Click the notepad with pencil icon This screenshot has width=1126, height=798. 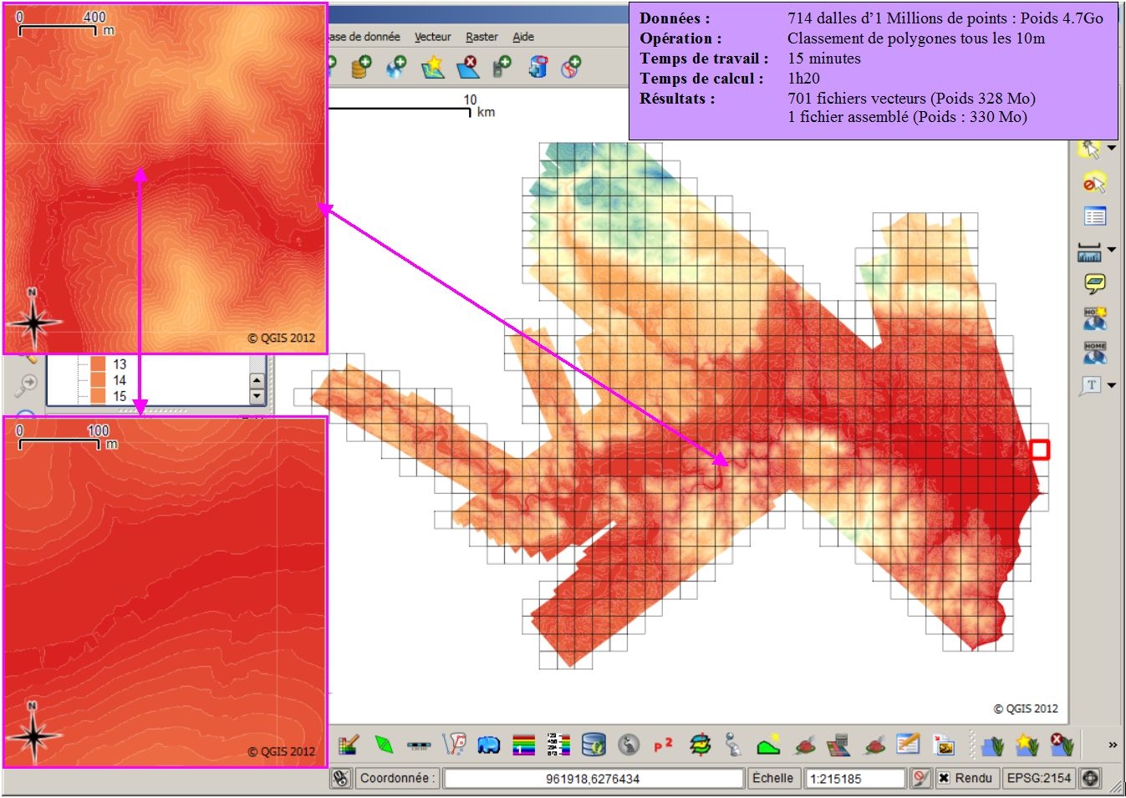coord(908,743)
